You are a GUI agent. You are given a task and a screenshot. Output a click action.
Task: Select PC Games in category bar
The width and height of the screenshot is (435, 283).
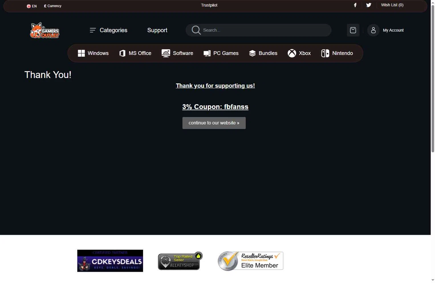221,53
